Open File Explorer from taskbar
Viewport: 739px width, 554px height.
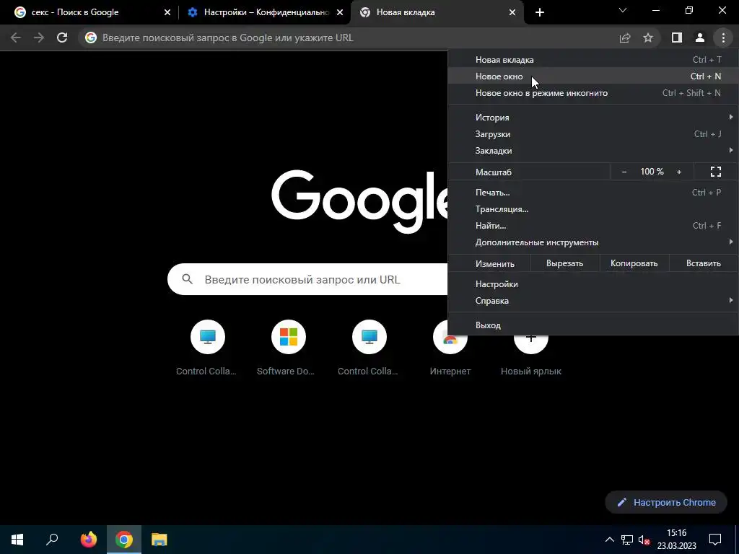(159, 540)
